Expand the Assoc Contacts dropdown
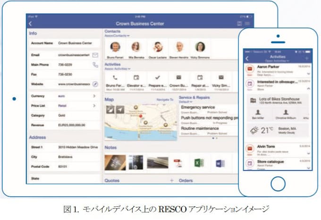Viewport: 321px width, 220px height. point(118,36)
